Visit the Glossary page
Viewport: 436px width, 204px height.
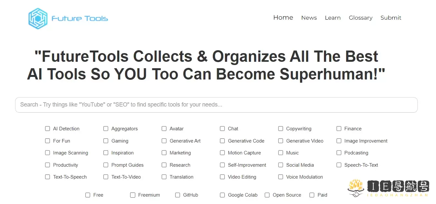click(x=360, y=18)
